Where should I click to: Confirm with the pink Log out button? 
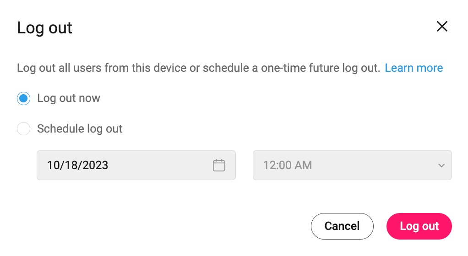tap(419, 226)
